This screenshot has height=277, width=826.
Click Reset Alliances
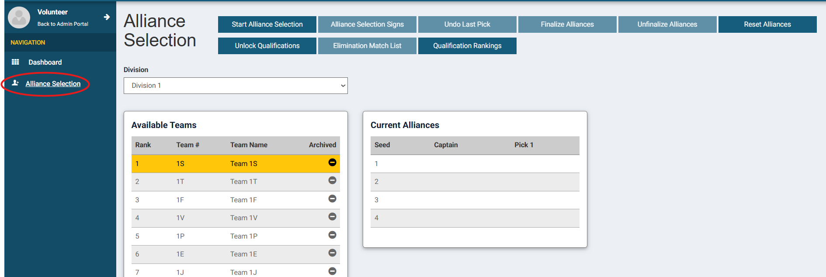767,24
